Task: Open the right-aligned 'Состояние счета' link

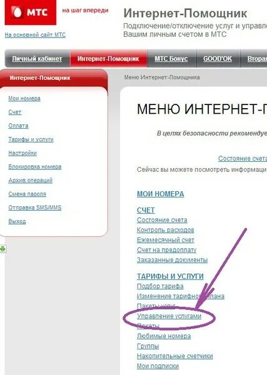Action: tap(243, 158)
